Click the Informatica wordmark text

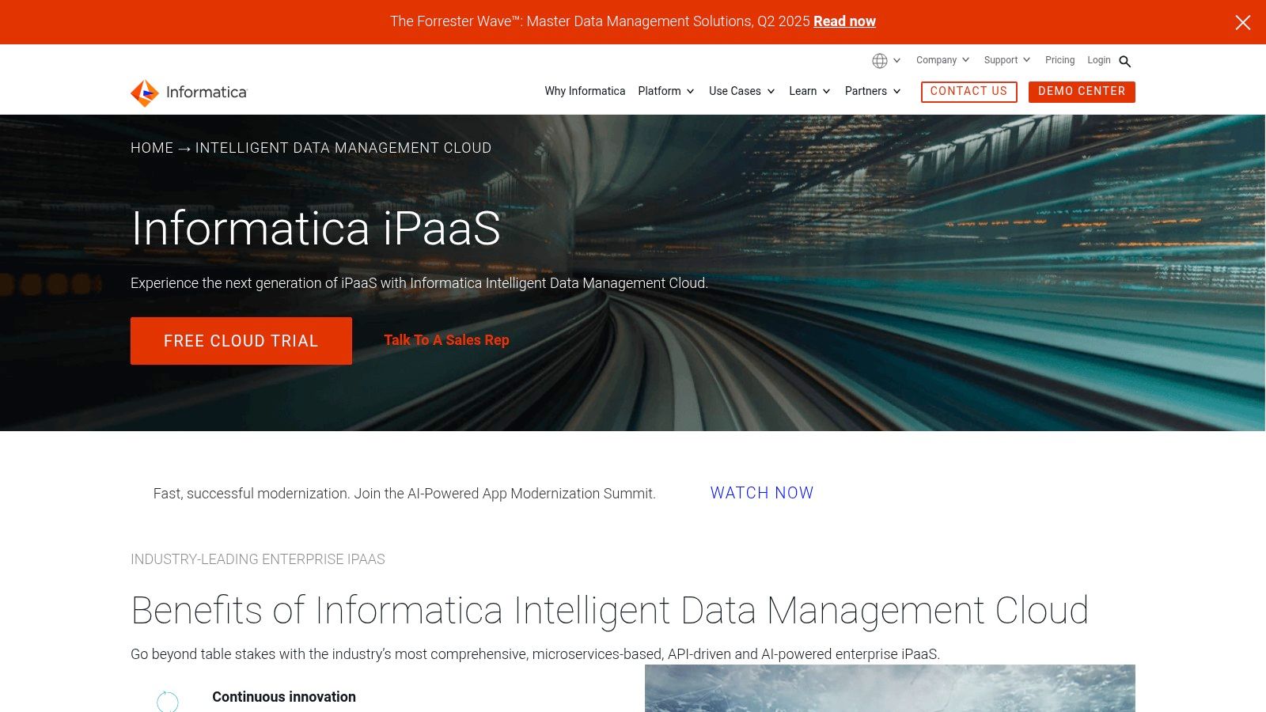click(x=207, y=93)
